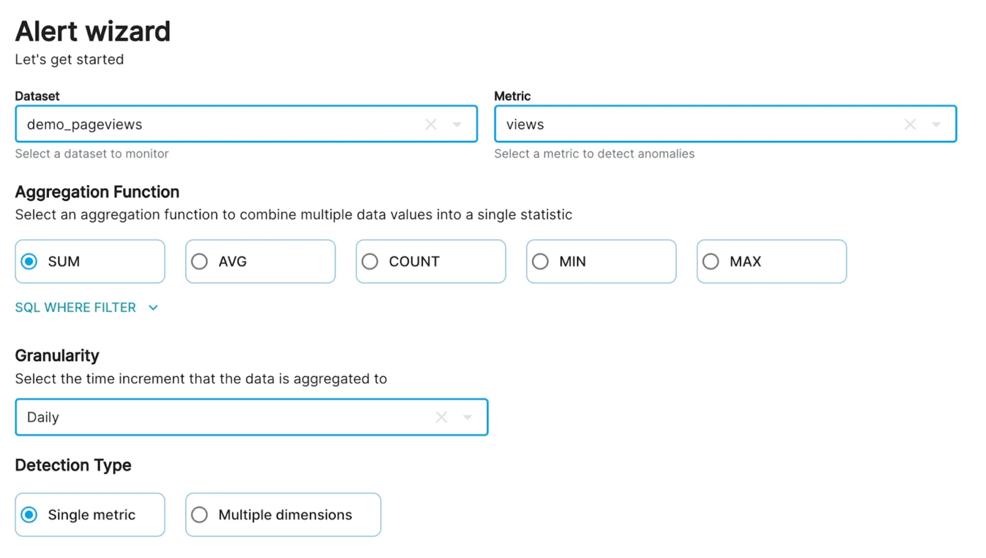986x558 pixels.
Task: Expand the SQL WHERE FILTER section
Action: pos(86,307)
